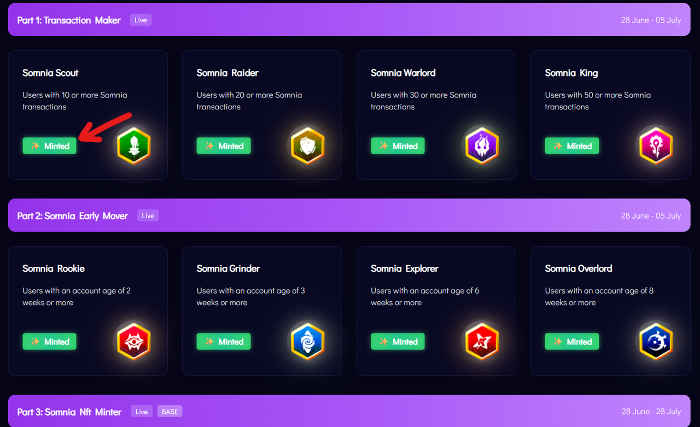Click the blue Somnia Grinder swirl badge

coord(307,342)
